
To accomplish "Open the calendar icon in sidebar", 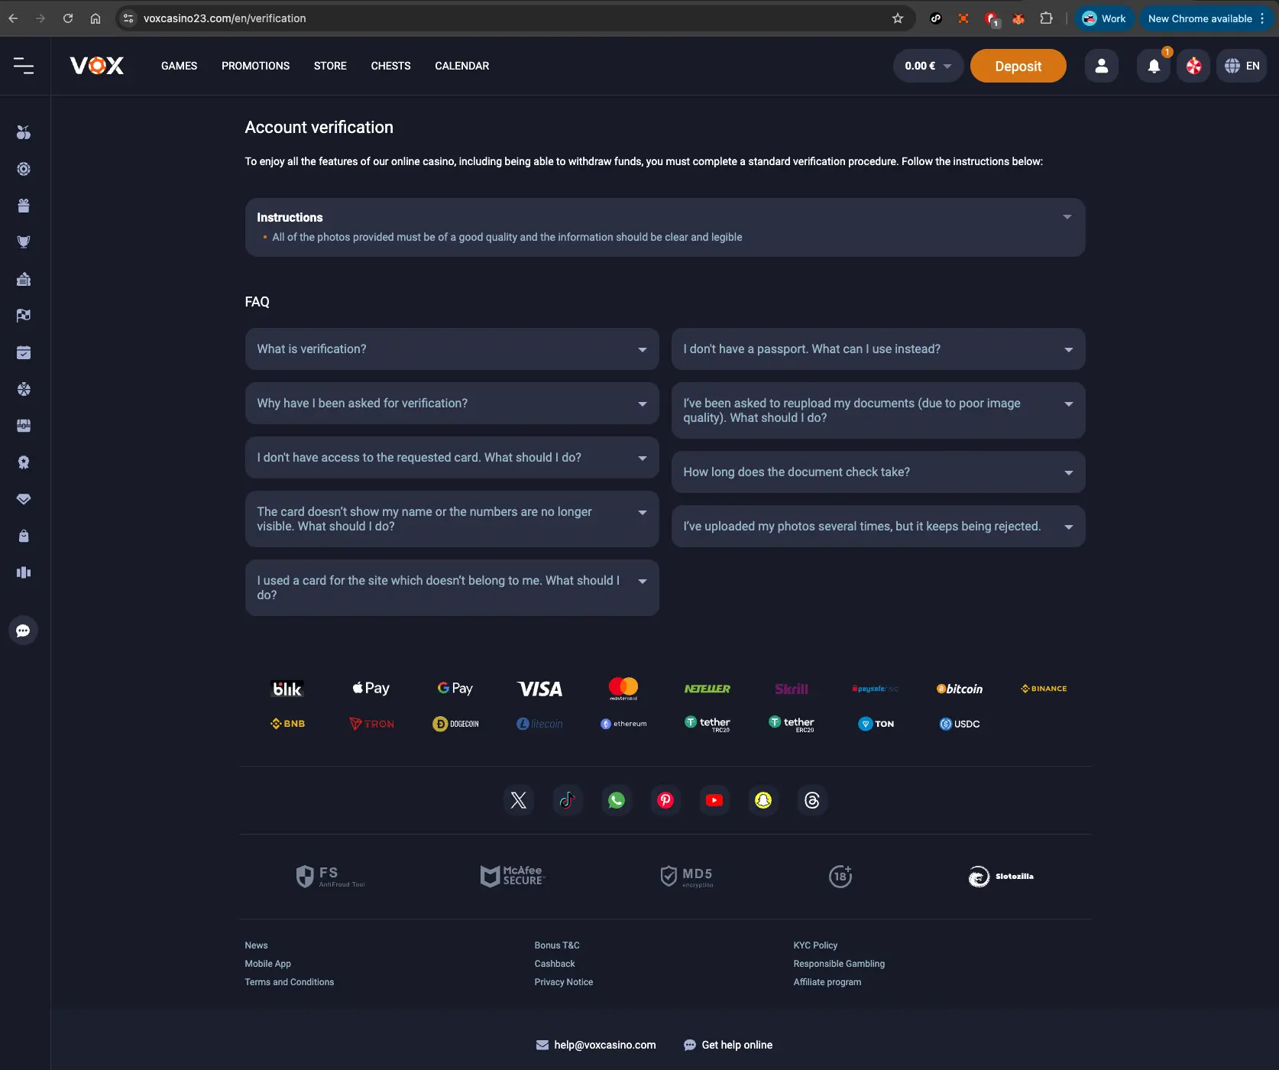I will (24, 352).
